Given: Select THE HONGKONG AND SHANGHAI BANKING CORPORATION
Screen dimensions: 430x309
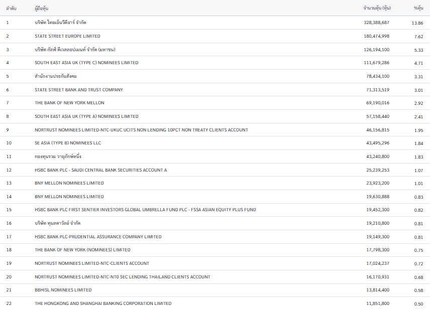Looking at the screenshot, I should (x=103, y=303).
